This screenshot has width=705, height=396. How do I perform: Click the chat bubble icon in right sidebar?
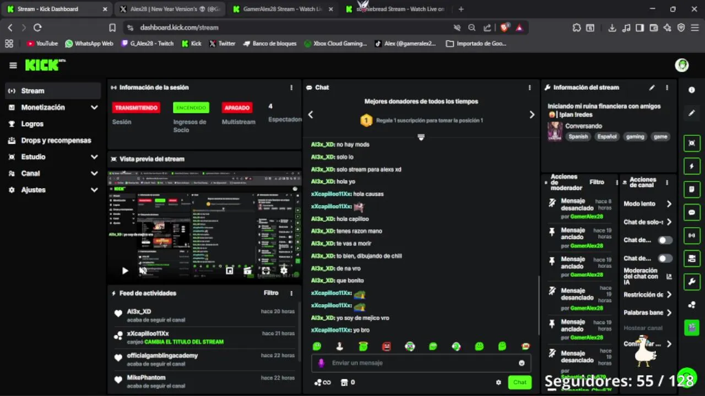coord(692,212)
